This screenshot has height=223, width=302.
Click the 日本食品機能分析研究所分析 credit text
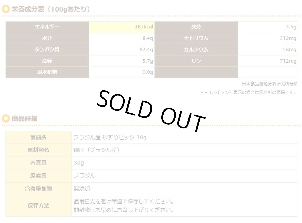pos(270,84)
